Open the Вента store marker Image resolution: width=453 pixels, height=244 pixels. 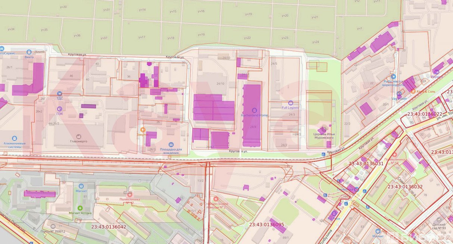(29, 52)
